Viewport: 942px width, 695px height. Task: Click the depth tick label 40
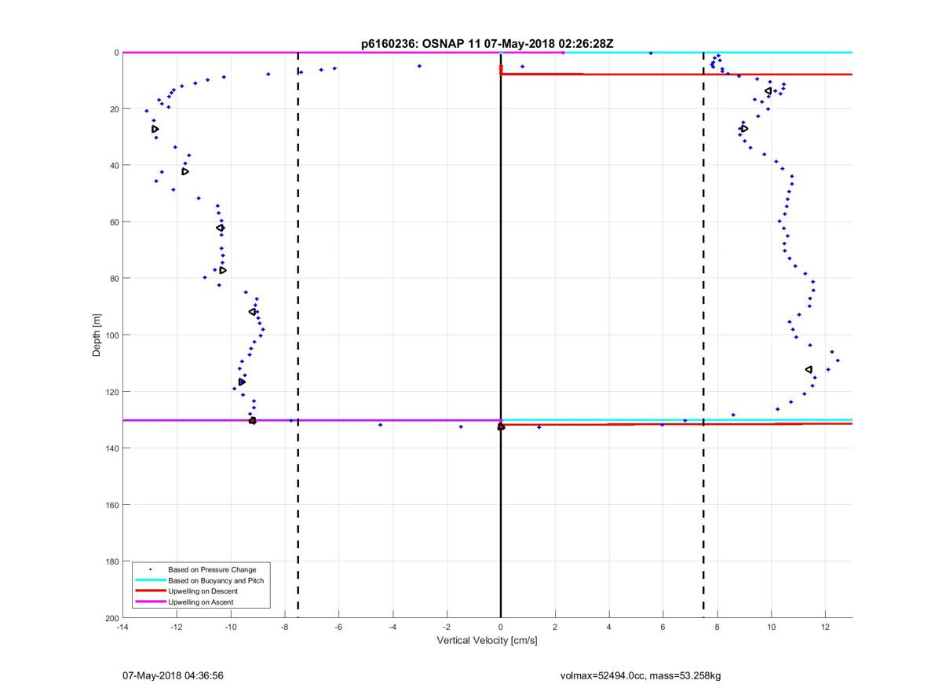coord(114,166)
